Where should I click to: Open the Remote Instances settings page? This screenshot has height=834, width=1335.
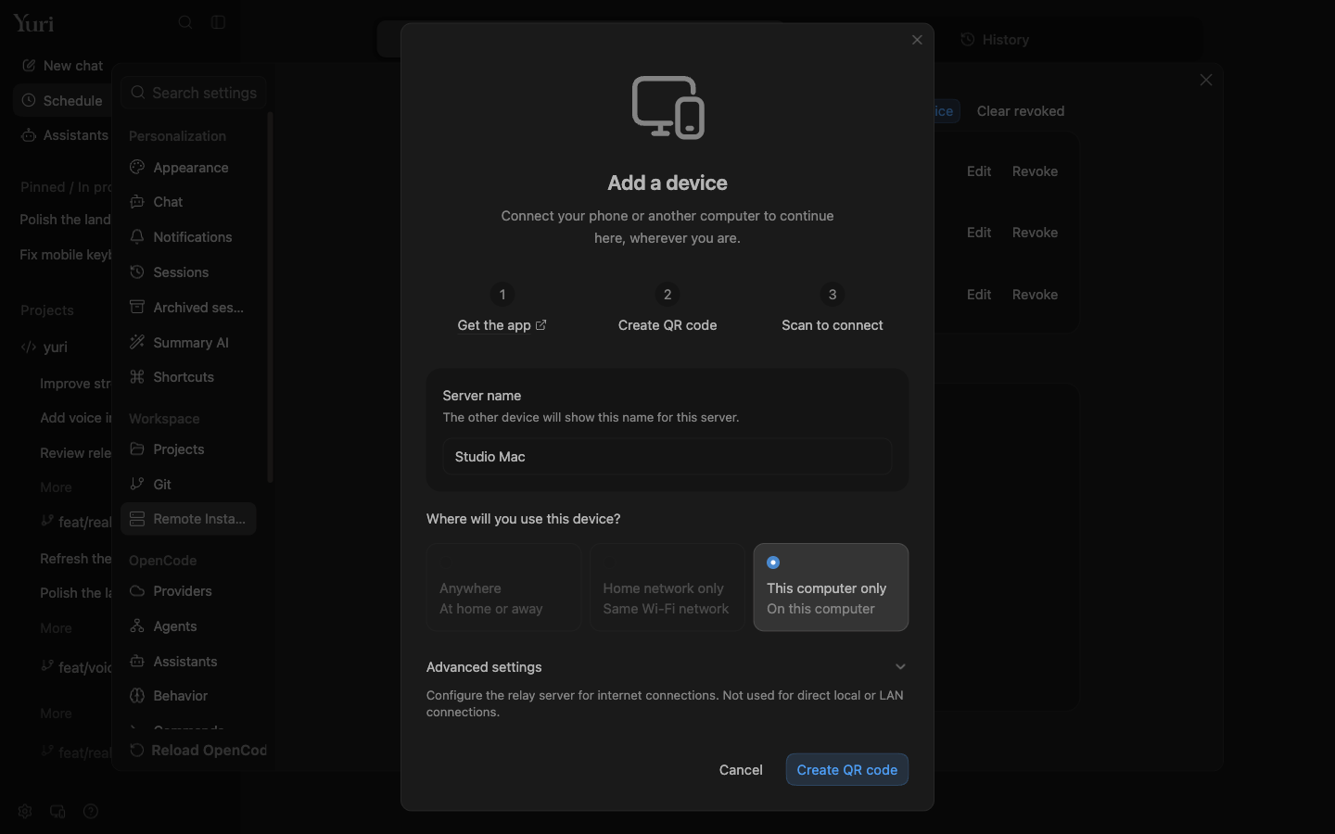pos(188,519)
